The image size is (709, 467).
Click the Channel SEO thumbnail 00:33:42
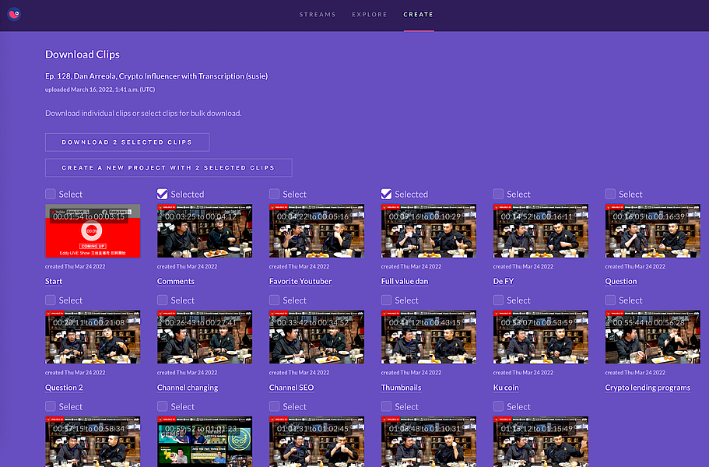[317, 337]
